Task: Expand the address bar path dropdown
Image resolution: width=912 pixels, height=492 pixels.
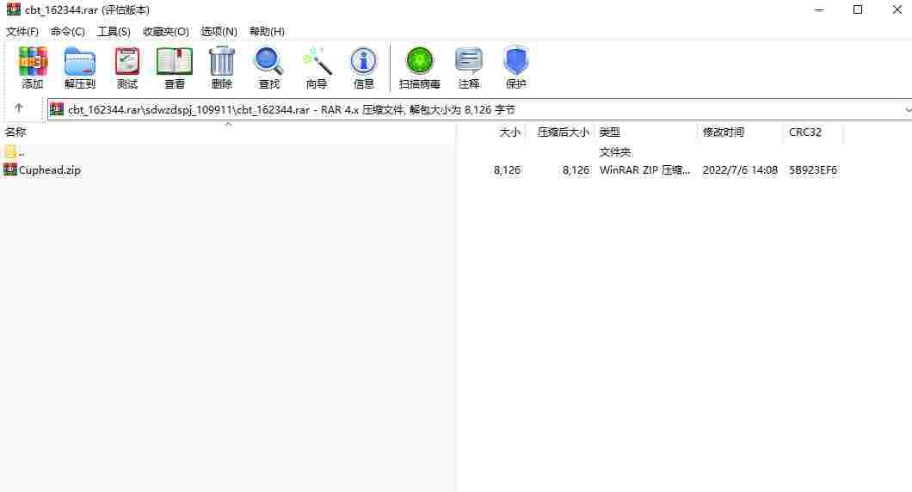Action: [907, 110]
